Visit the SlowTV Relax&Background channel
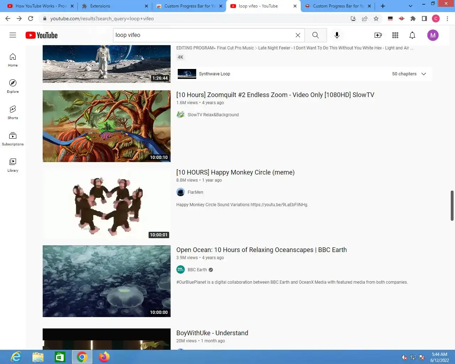 (213, 115)
